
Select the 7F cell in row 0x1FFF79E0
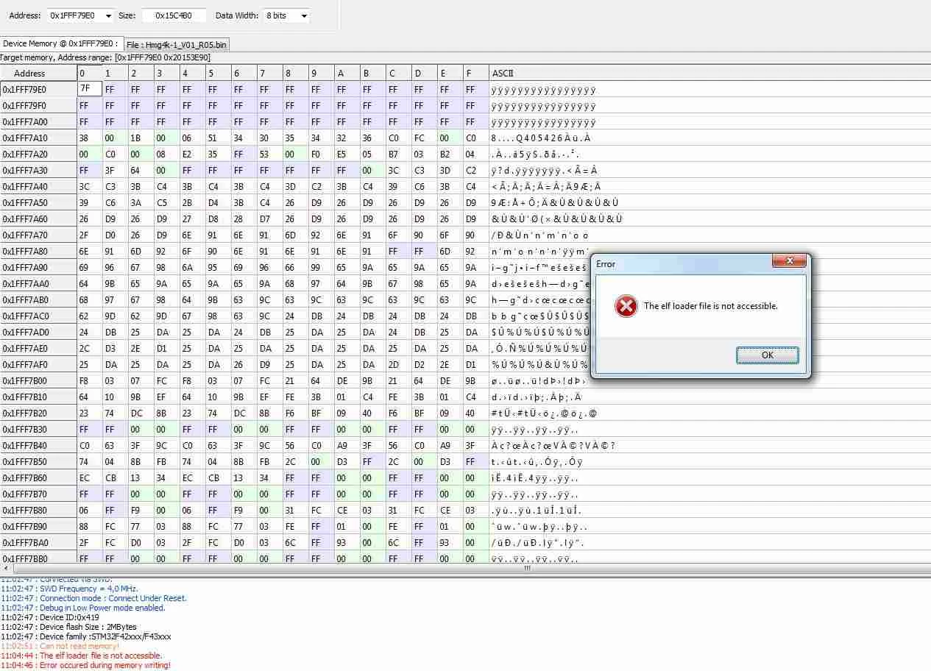90,89
